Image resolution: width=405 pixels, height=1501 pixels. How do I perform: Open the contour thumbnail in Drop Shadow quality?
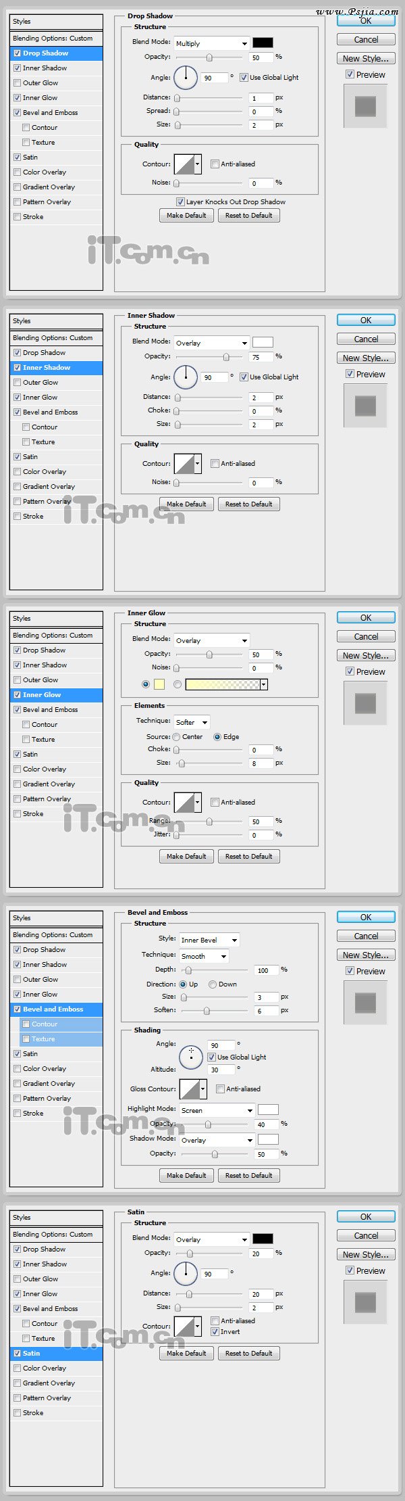pos(188,164)
